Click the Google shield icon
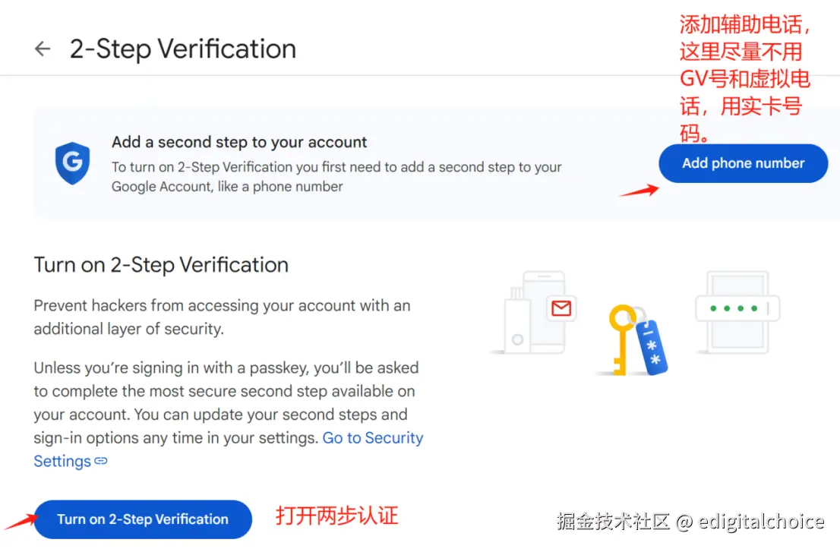This screenshot has width=840, height=549. [72, 162]
